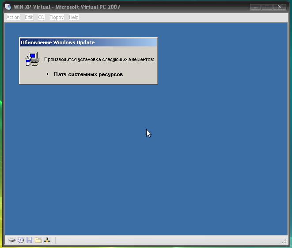
Task: Click the floppy disk status icon
Action: [x=30, y=240]
